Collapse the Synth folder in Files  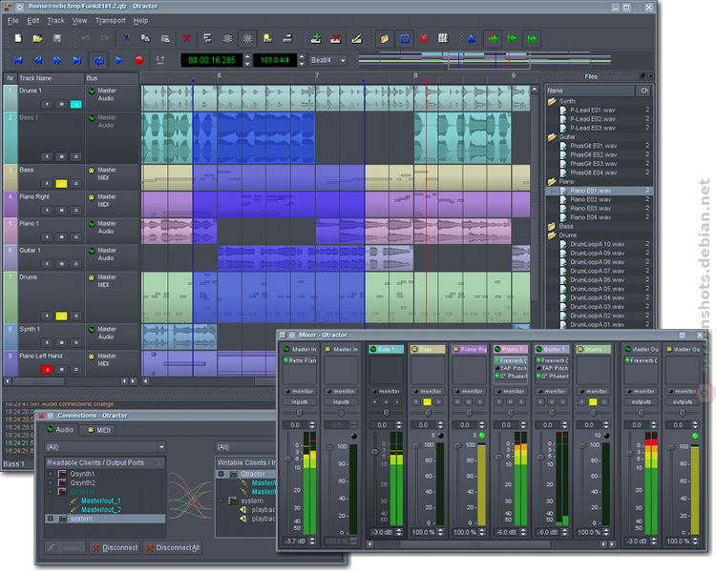pyautogui.click(x=552, y=101)
